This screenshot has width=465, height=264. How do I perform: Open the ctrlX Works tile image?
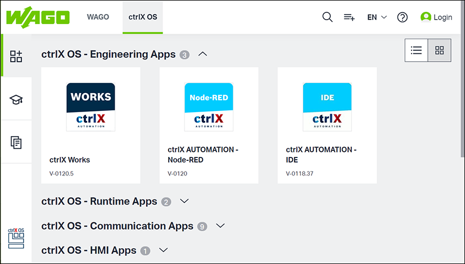(x=91, y=107)
